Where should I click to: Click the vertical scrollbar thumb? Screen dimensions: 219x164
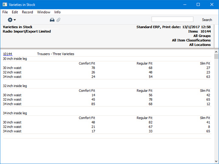coord(216,57)
